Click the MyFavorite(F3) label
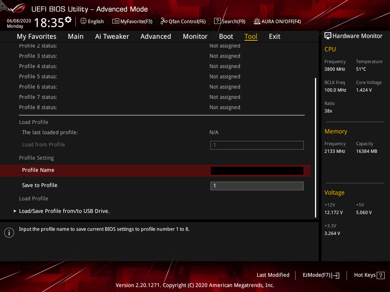 [136, 22]
